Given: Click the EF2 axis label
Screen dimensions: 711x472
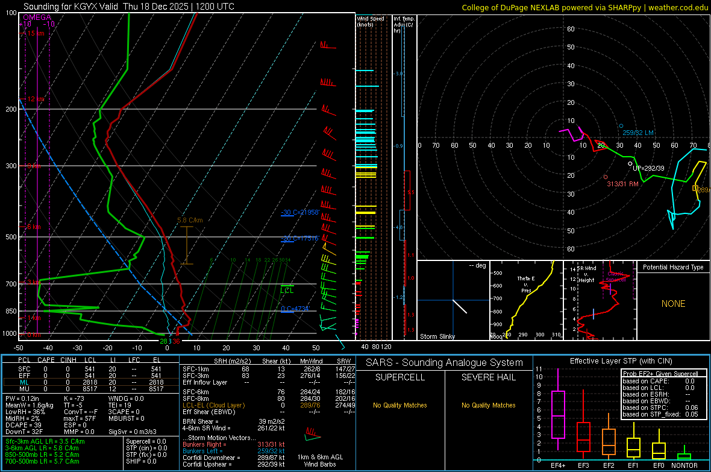Looking at the screenshot, I should pos(609,465).
